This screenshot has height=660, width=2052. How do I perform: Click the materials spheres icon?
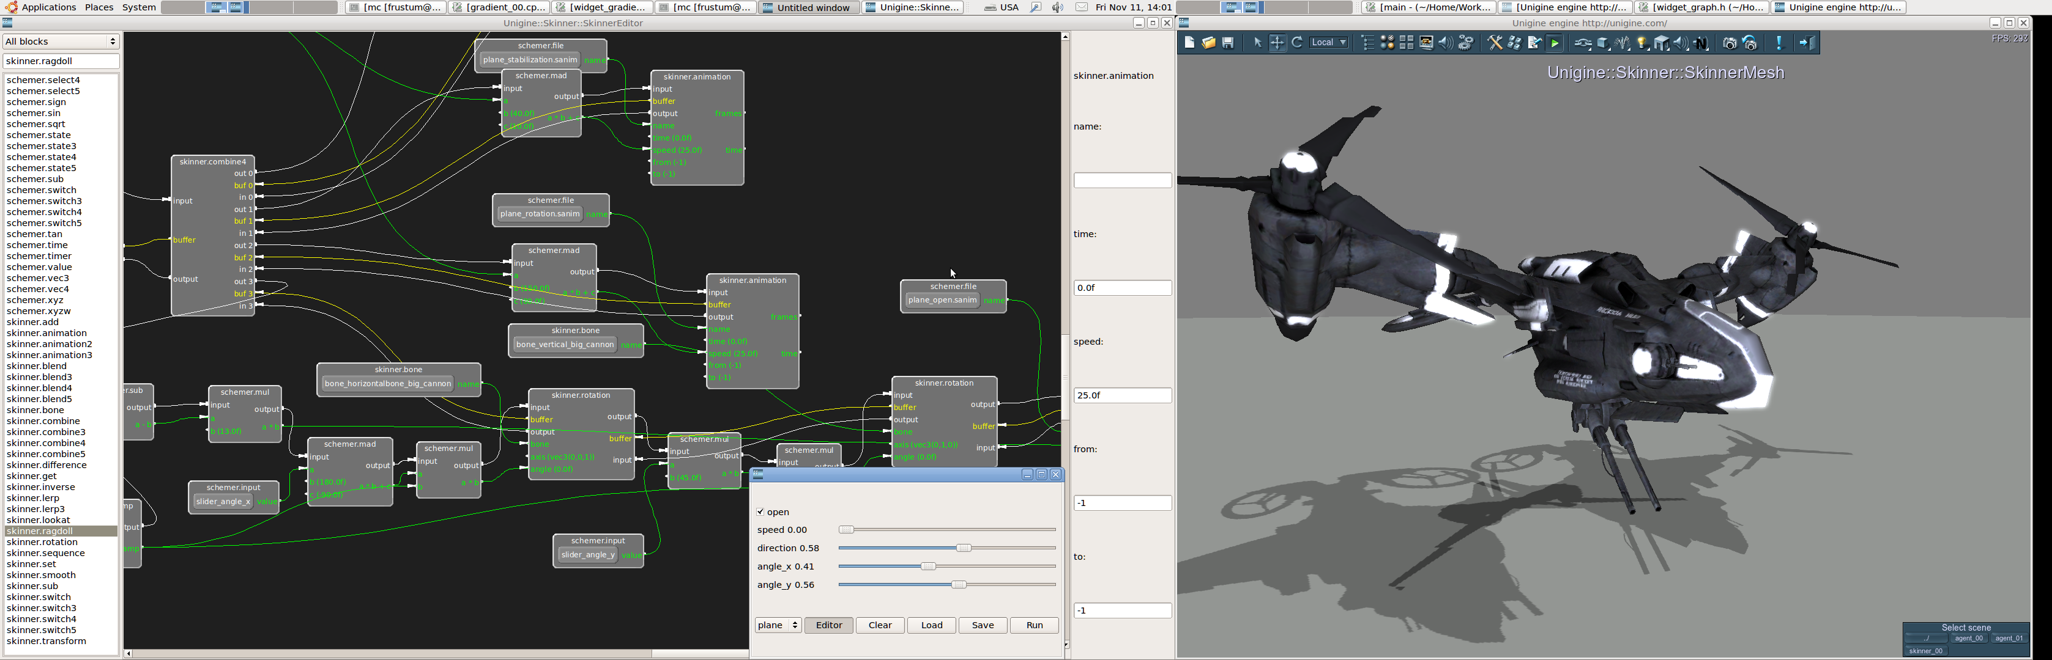click(x=1388, y=43)
